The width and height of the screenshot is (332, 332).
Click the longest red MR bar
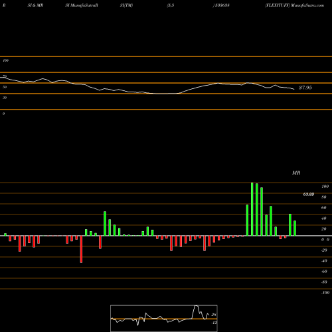[x=81, y=249]
